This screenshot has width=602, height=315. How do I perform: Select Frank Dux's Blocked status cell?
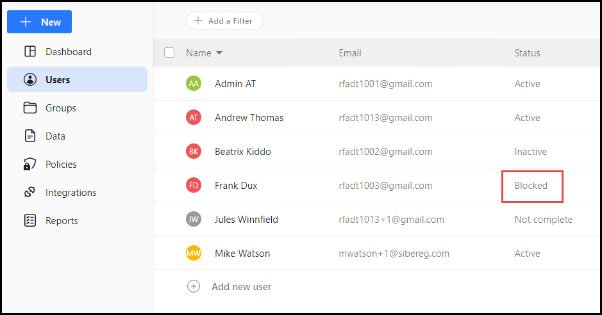click(x=531, y=186)
